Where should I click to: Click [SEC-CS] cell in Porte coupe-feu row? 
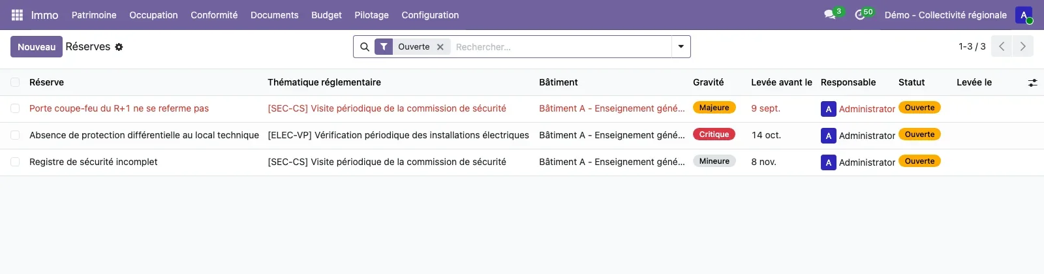tap(387, 108)
